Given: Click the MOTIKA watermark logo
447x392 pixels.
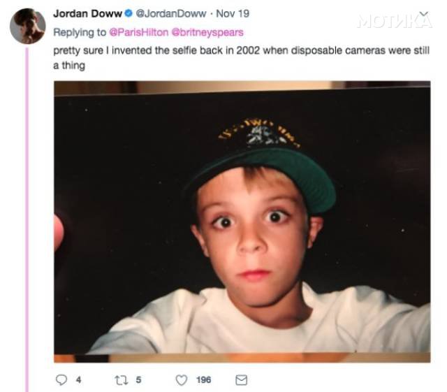Looking at the screenshot, I should (x=395, y=22).
